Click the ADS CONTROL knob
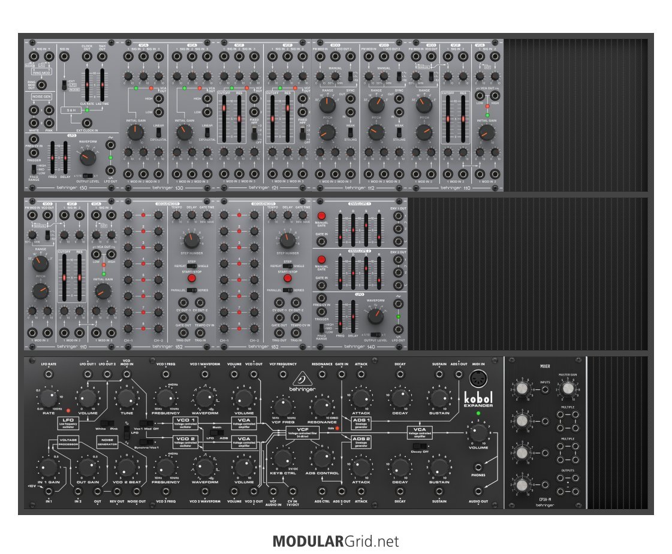The height and width of the screenshot is (554, 672). click(322, 458)
